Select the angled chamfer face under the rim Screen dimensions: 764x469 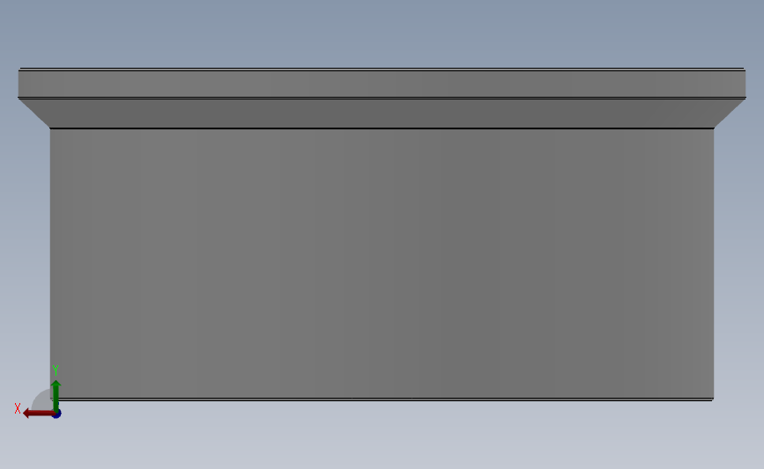(x=382, y=114)
